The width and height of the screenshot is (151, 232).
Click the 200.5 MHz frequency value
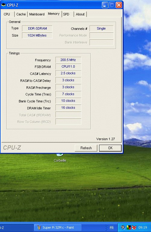tap(68, 60)
